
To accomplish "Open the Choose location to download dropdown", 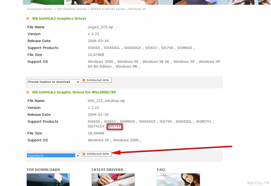I will point(53,82).
